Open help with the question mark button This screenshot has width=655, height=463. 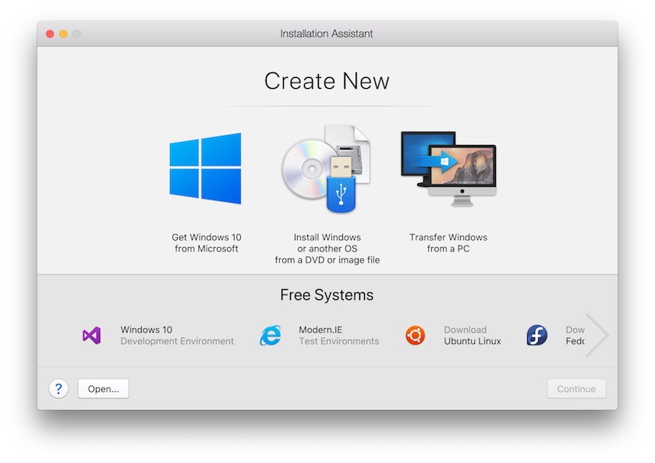pos(58,389)
